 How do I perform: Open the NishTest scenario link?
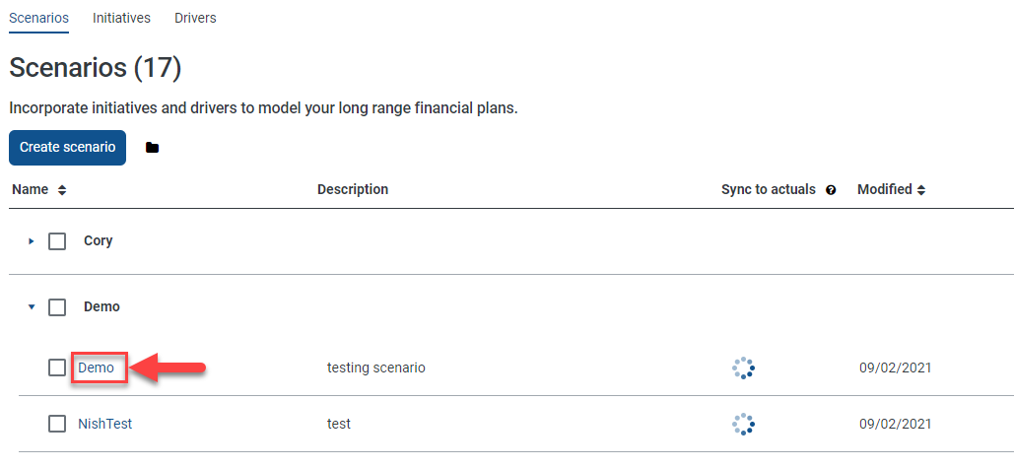[104, 424]
